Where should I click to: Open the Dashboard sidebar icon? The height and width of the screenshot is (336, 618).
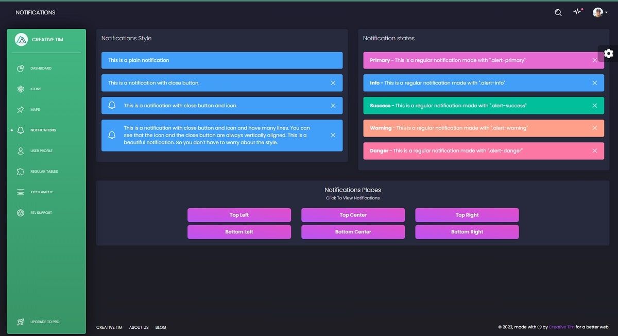tap(20, 68)
